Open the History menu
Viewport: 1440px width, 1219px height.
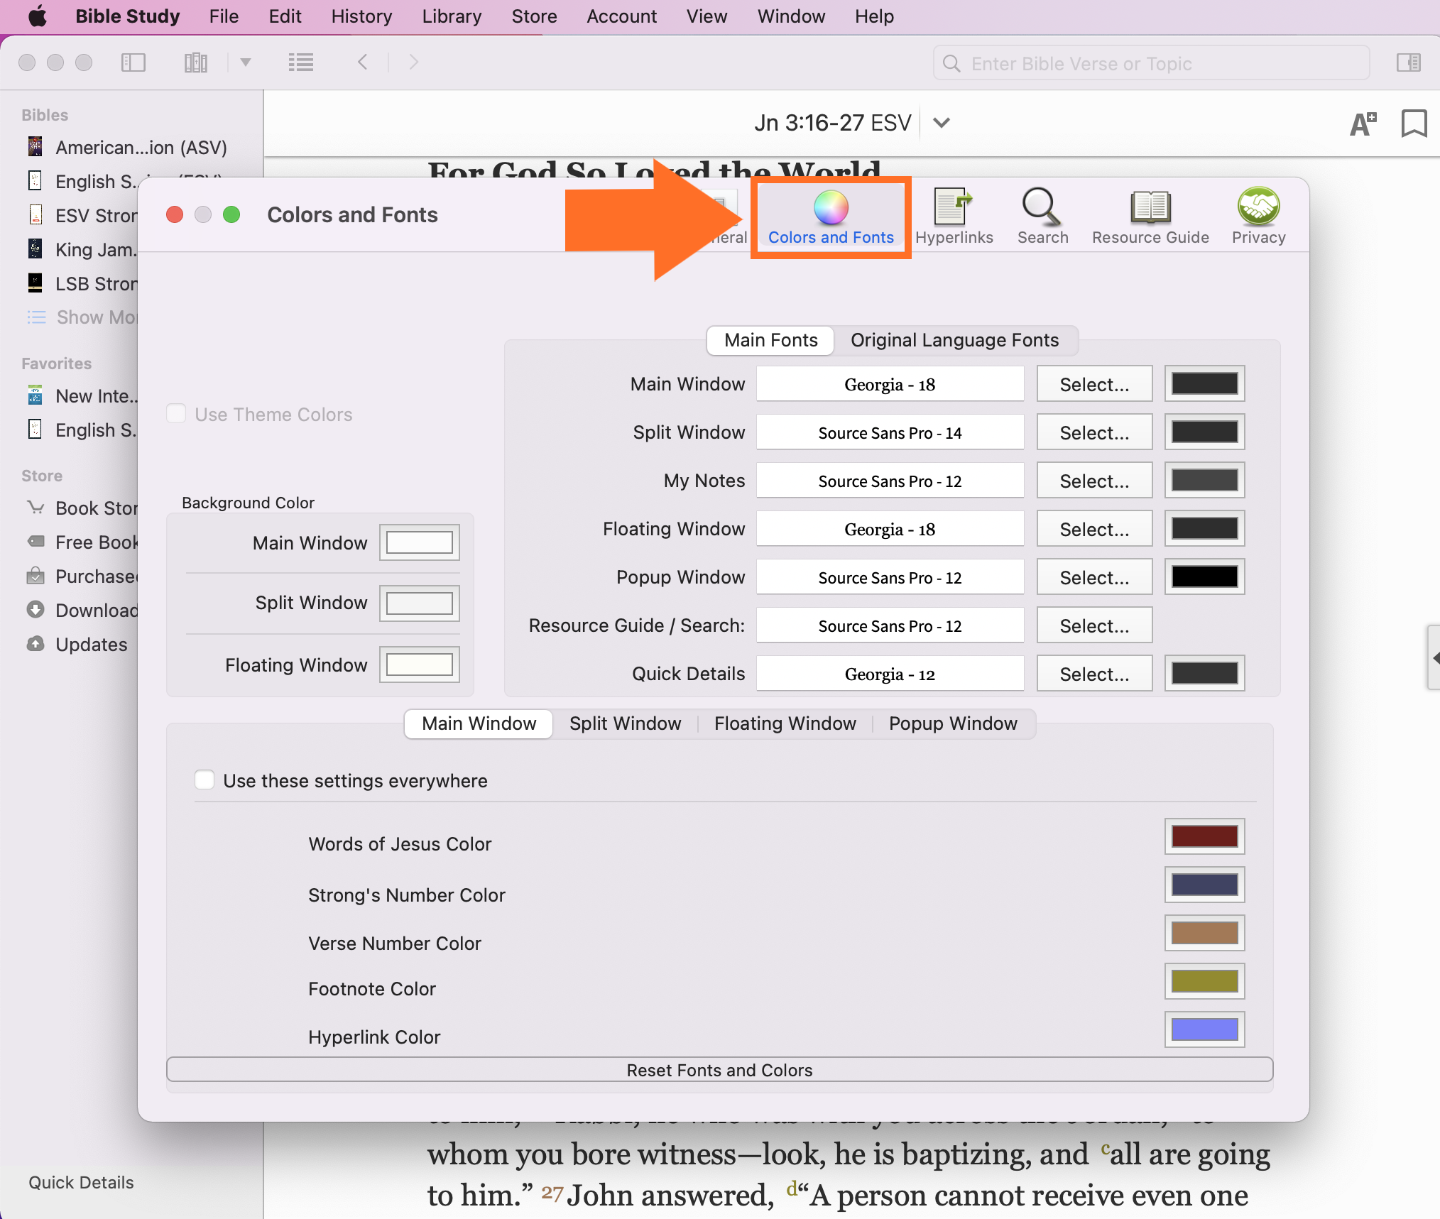[361, 16]
